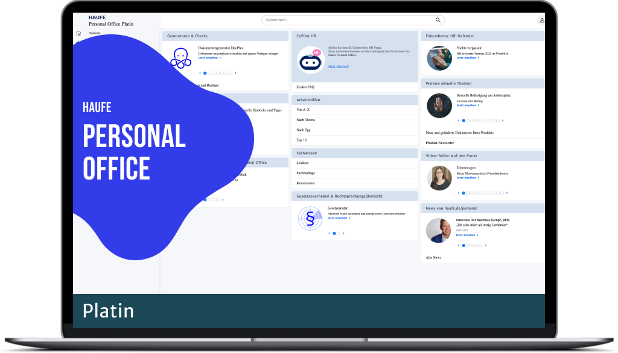
Task: Click Jetzt ansehen under Dokumentengenerator DocPlus
Action: click(209, 58)
